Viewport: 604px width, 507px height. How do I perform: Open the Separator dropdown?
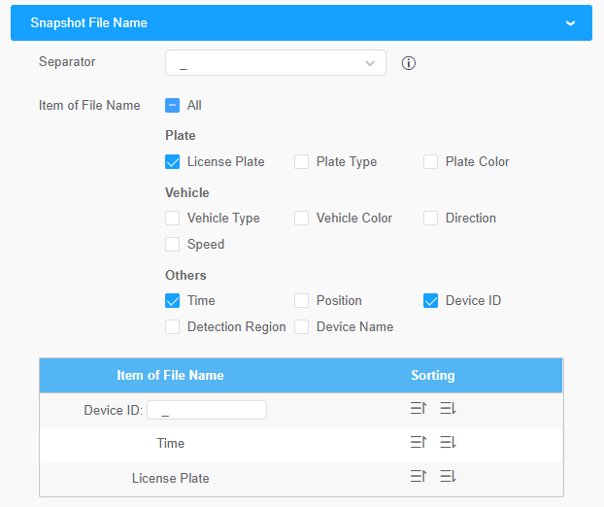pos(276,63)
